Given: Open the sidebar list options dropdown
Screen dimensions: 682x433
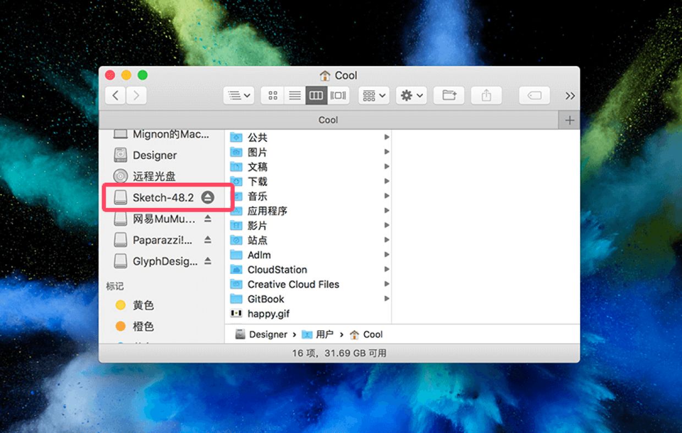Looking at the screenshot, I should pos(239,95).
